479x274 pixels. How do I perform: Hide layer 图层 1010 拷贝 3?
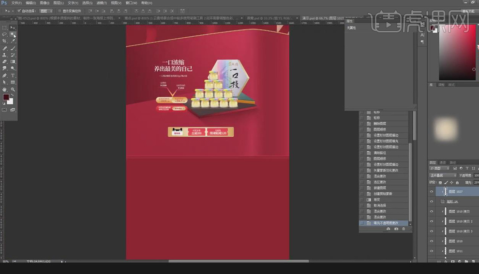pyautogui.click(x=432, y=231)
